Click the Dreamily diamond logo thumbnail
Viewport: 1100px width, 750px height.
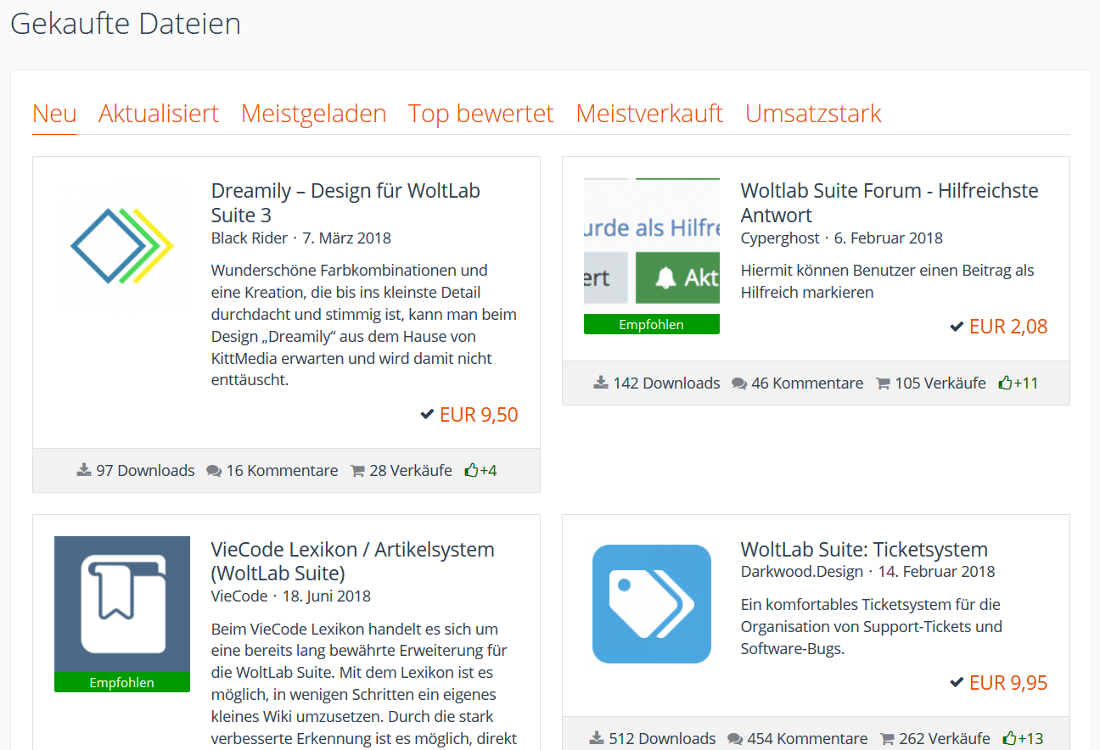coord(121,246)
